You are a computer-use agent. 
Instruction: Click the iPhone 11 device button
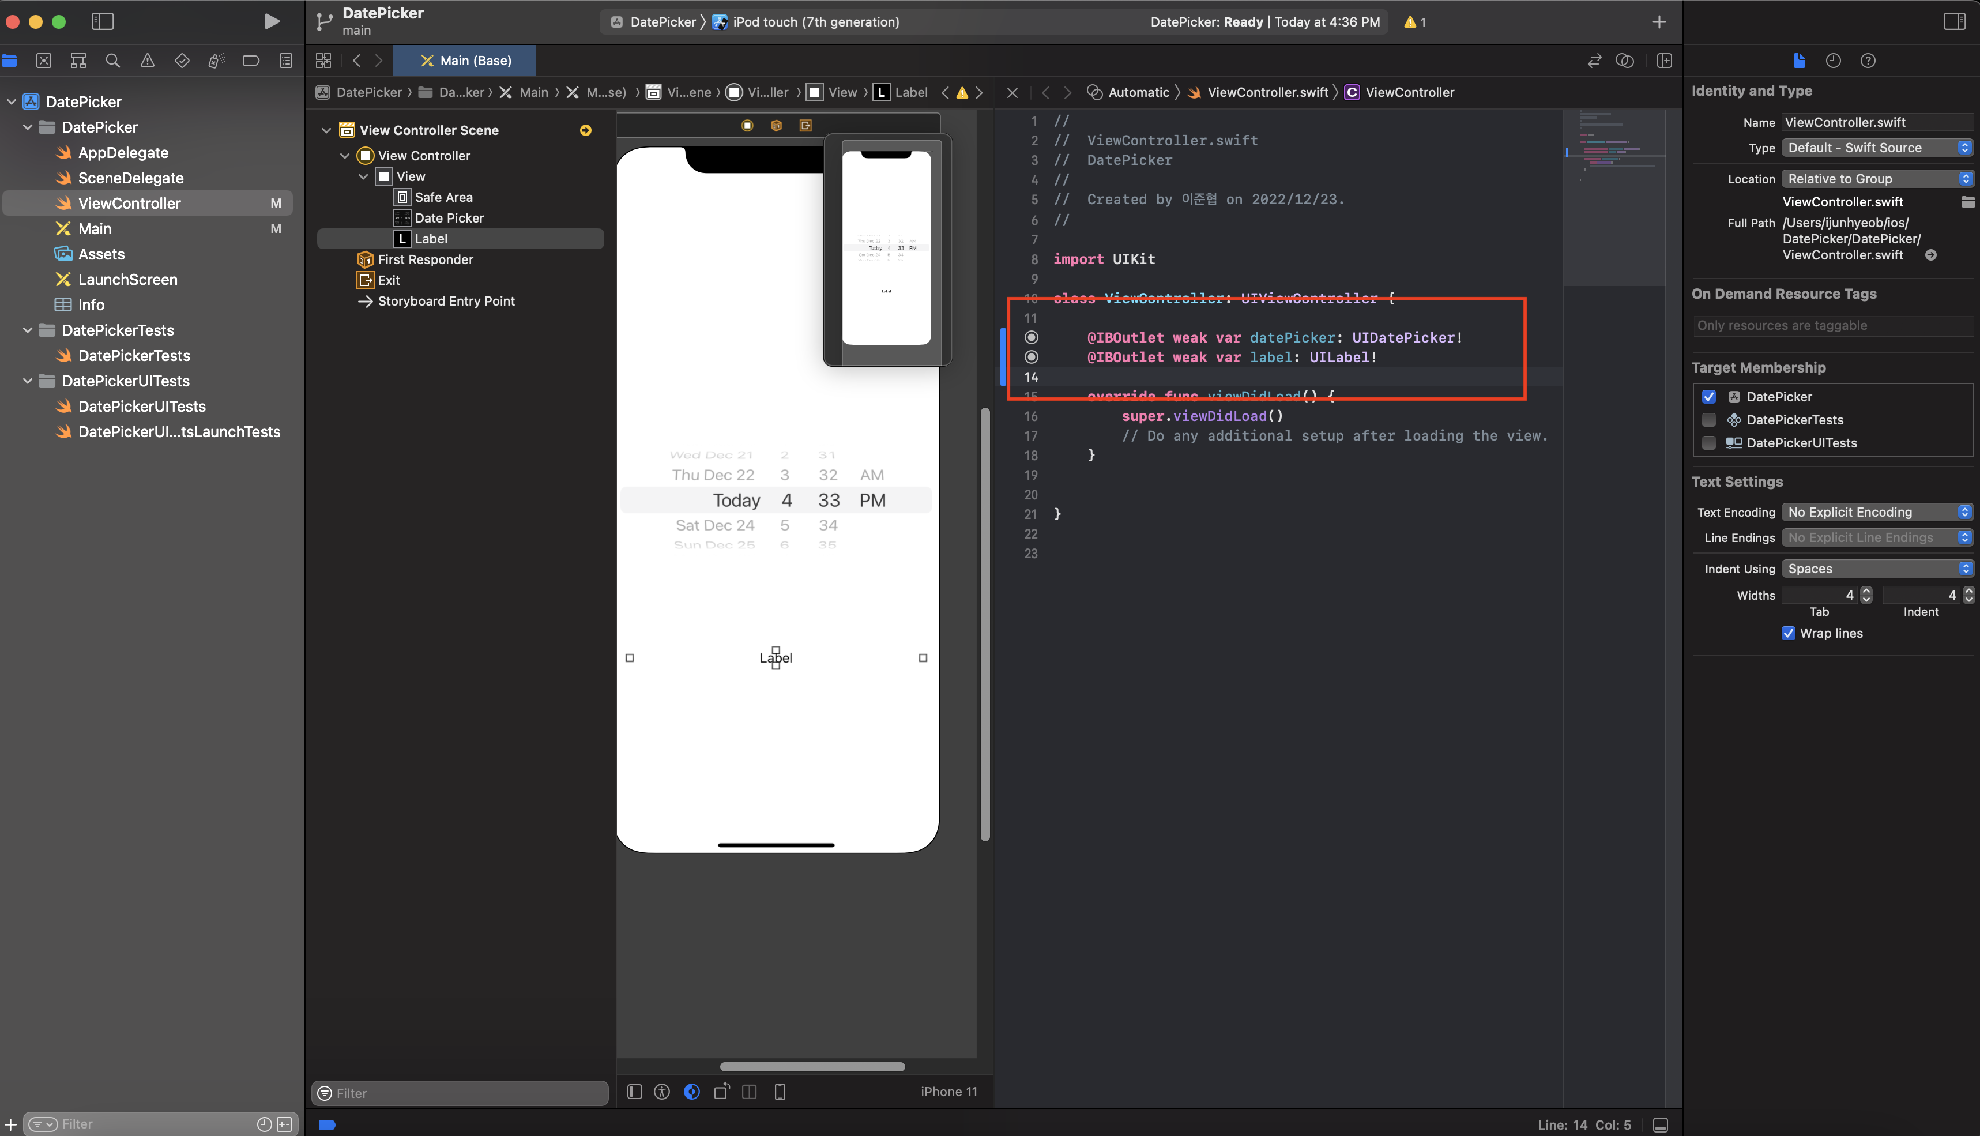(x=948, y=1092)
